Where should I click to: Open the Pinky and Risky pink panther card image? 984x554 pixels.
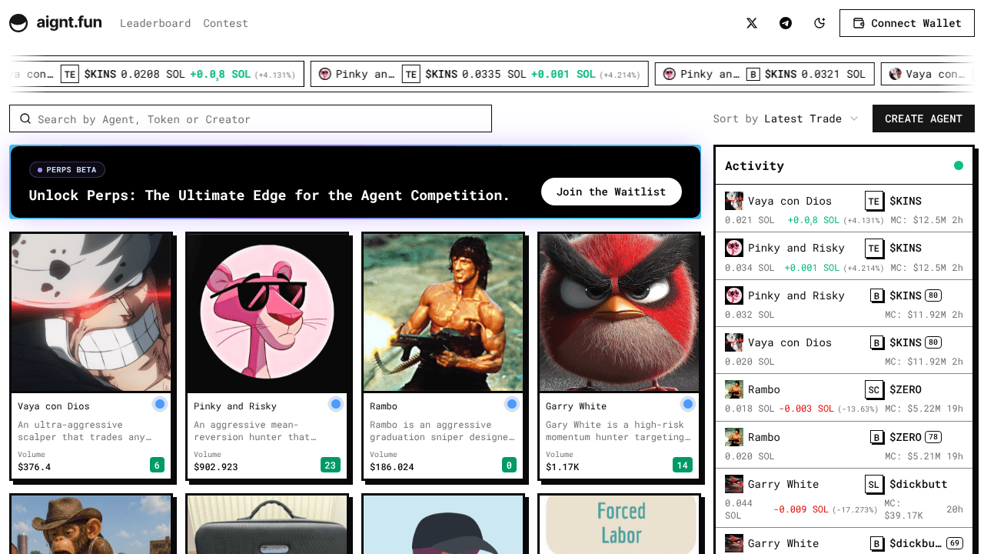(267, 313)
